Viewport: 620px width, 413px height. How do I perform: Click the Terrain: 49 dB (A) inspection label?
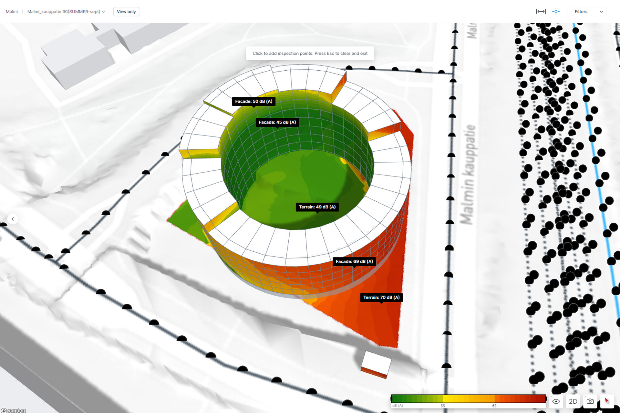pyautogui.click(x=317, y=207)
